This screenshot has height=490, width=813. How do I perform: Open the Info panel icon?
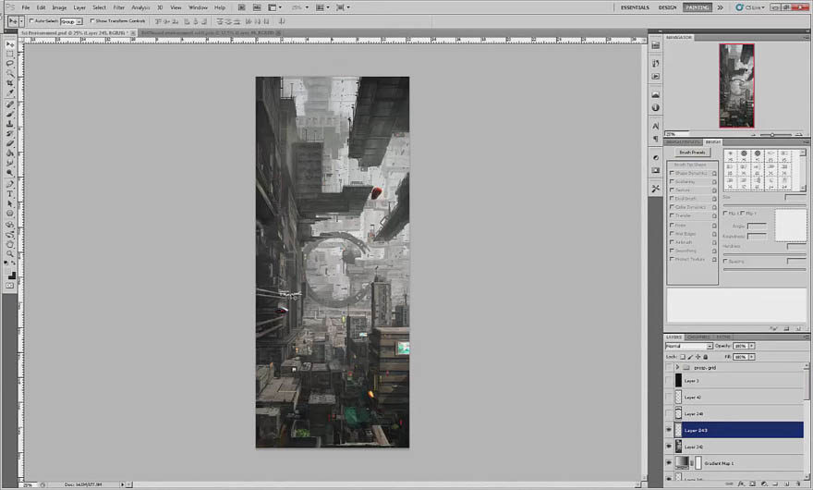point(655,107)
